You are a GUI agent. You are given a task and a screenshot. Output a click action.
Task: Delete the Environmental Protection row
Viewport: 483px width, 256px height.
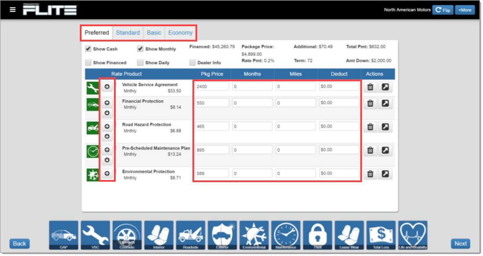coord(370,174)
